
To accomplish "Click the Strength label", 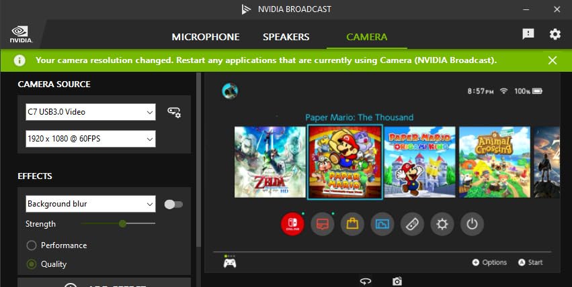I will pyautogui.click(x=40, y=224).
